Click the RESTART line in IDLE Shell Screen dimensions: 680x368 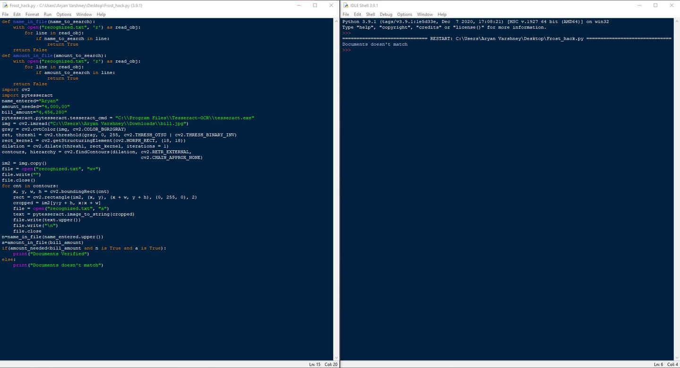coord(507,39)
